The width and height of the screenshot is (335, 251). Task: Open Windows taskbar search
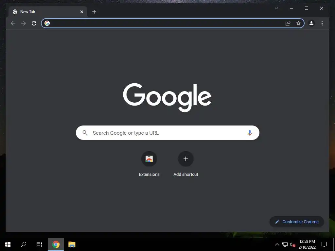point(24,244)
